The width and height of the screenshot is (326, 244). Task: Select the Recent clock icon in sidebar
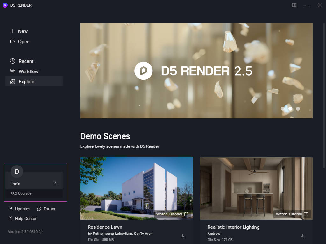pyautogui.click(x=12, y=61)
